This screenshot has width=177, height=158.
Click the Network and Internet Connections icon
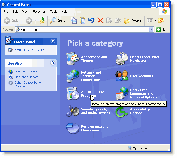tap(73, 76)
